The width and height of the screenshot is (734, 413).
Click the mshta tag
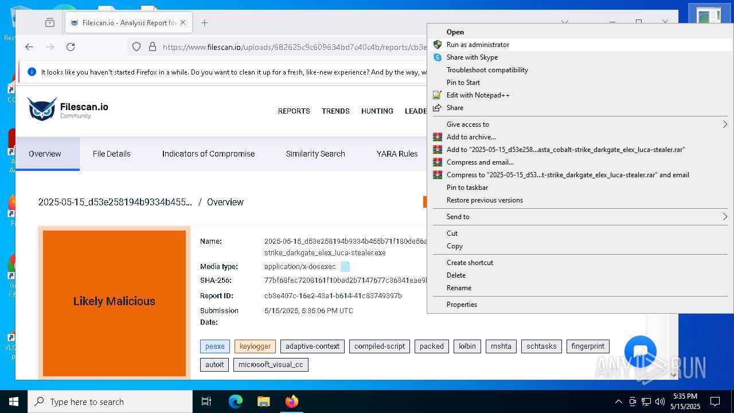pos(501,346)
